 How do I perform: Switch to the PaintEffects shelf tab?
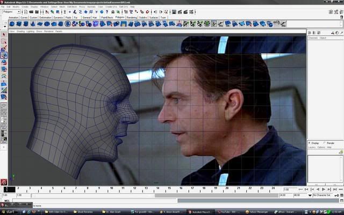pyautogui.click(x=107, y=17)
